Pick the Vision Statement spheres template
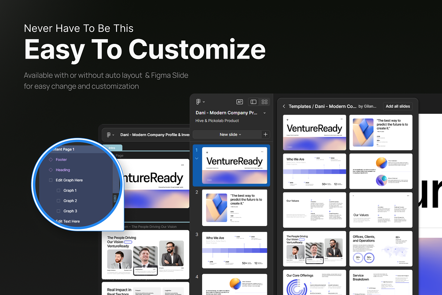Image resolution: width=442 pixels, height=295 pixels. click(381, 171)
